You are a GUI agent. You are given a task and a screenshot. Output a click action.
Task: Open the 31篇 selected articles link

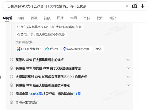click(77, 94)
